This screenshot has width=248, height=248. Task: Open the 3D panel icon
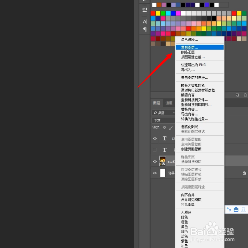coord(145,10)
